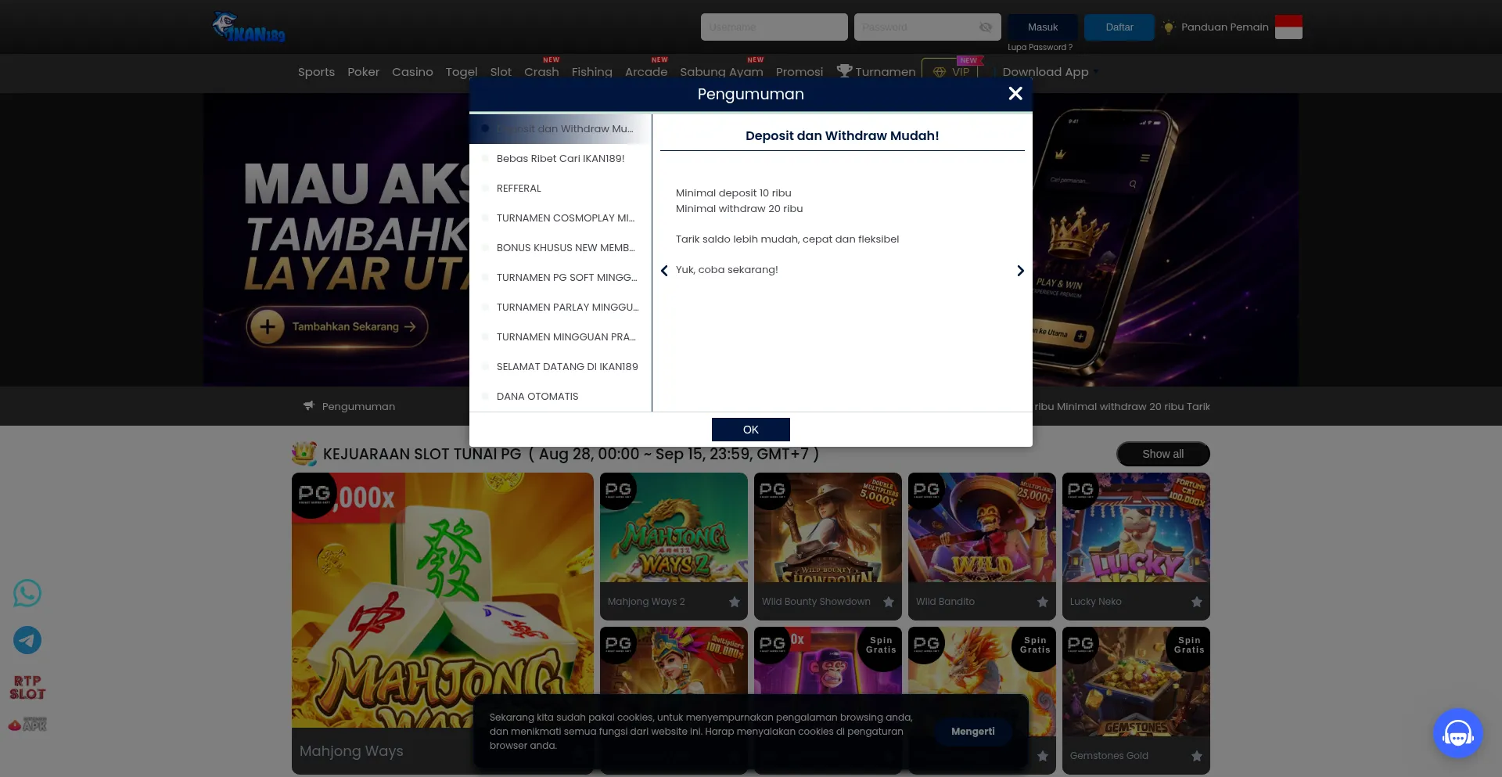Open the Crash menu
This screenshot has height=777, width=1502.
541,72
